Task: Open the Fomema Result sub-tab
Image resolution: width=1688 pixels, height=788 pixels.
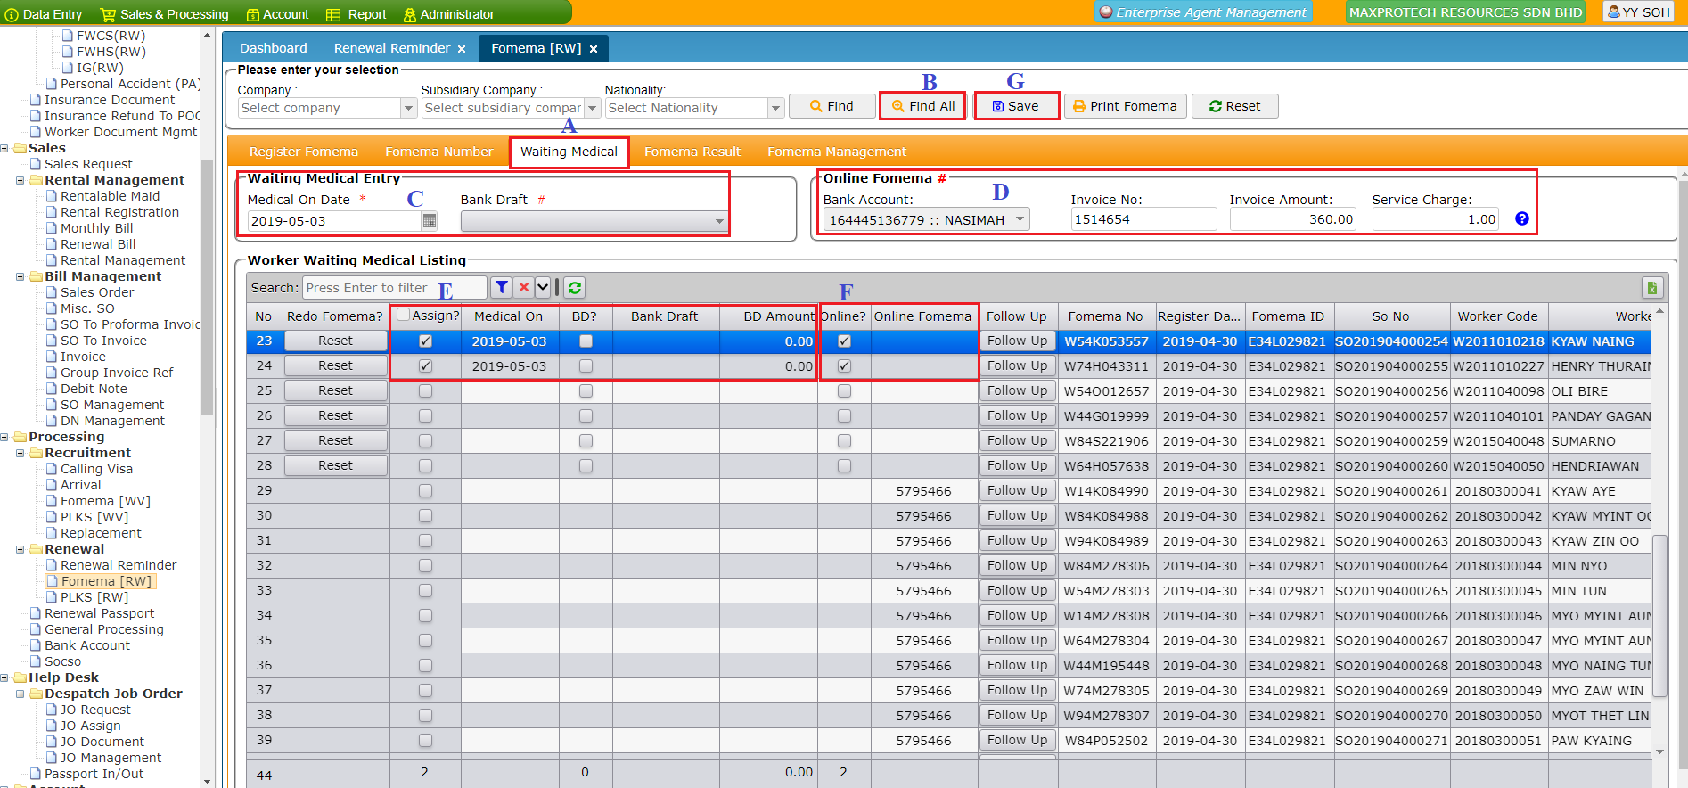Action: pos(692,152)
